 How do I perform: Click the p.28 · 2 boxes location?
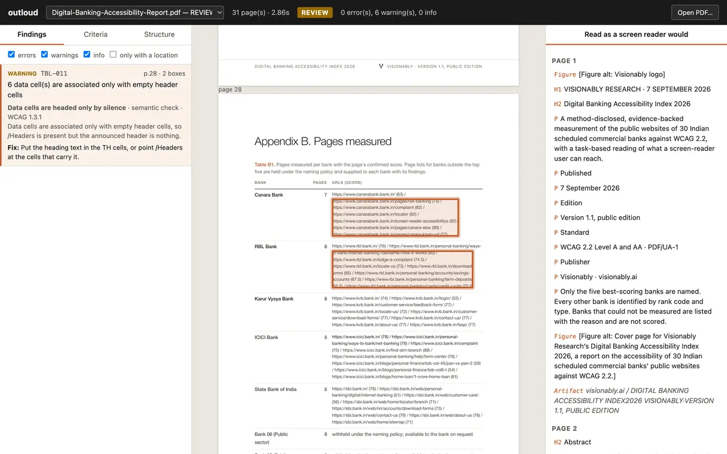pos(164,73)
